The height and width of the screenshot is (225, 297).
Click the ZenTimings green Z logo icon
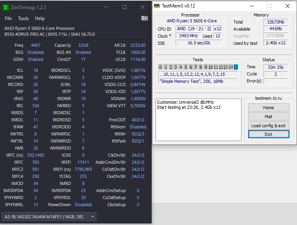[x=6, y=7]
